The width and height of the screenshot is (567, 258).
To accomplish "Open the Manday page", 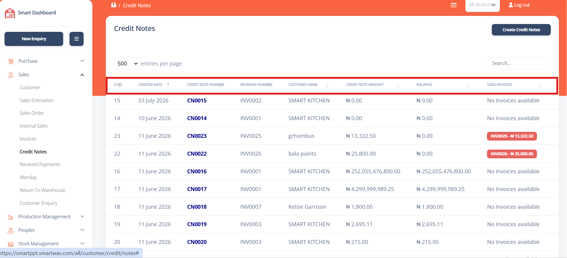I will (x=28, y=177).
